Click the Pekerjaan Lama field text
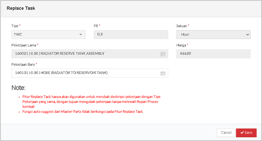This screenshot has width=262, height=141. [60, 54]
